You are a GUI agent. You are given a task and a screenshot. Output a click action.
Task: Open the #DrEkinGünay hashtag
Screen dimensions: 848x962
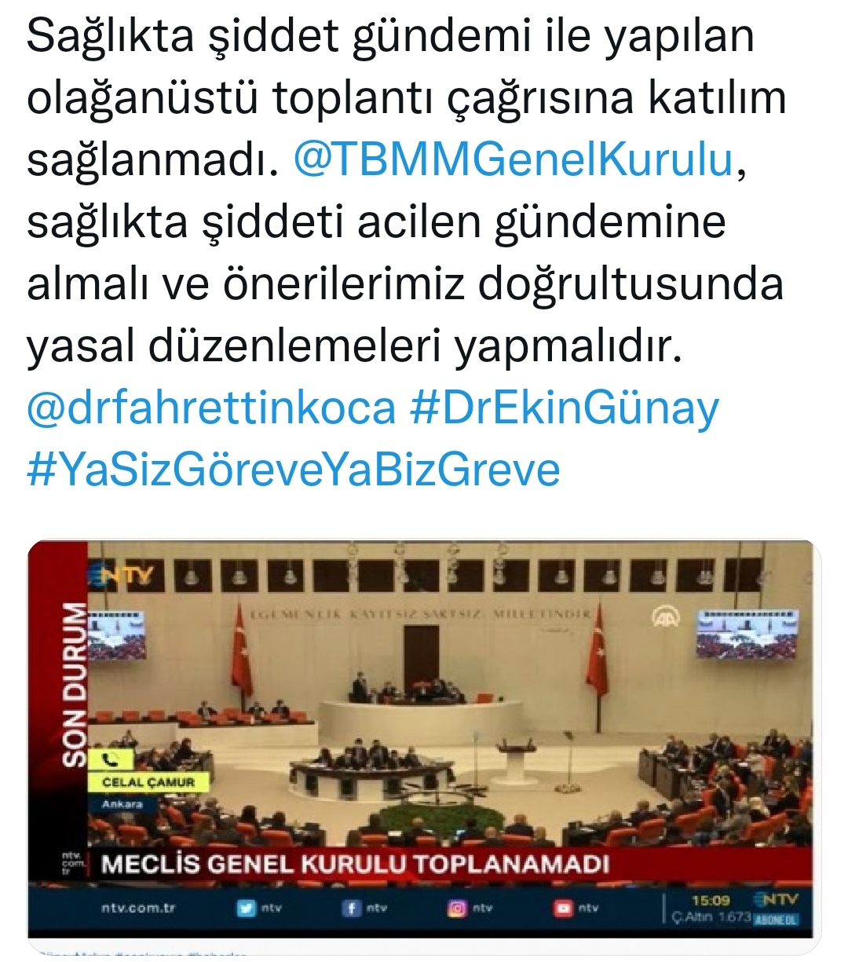[x=564, y=408]
